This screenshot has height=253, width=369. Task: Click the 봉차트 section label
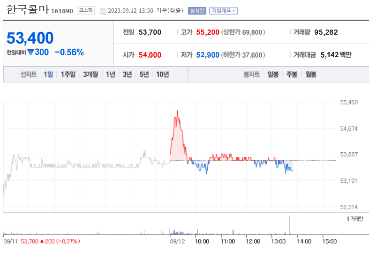252,74
